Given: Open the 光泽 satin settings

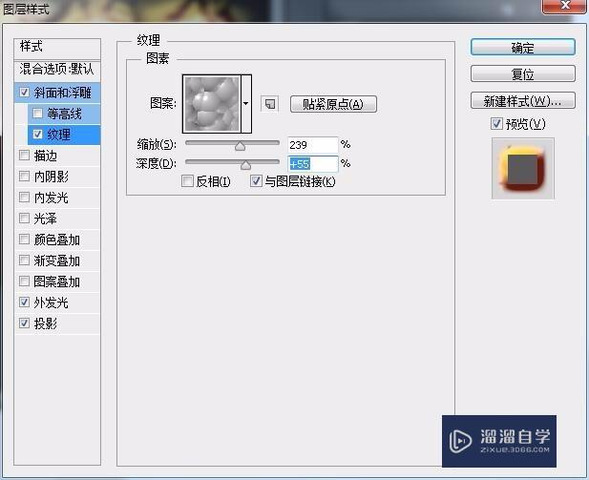Looking at the screenshot, I should pos(46,219).
